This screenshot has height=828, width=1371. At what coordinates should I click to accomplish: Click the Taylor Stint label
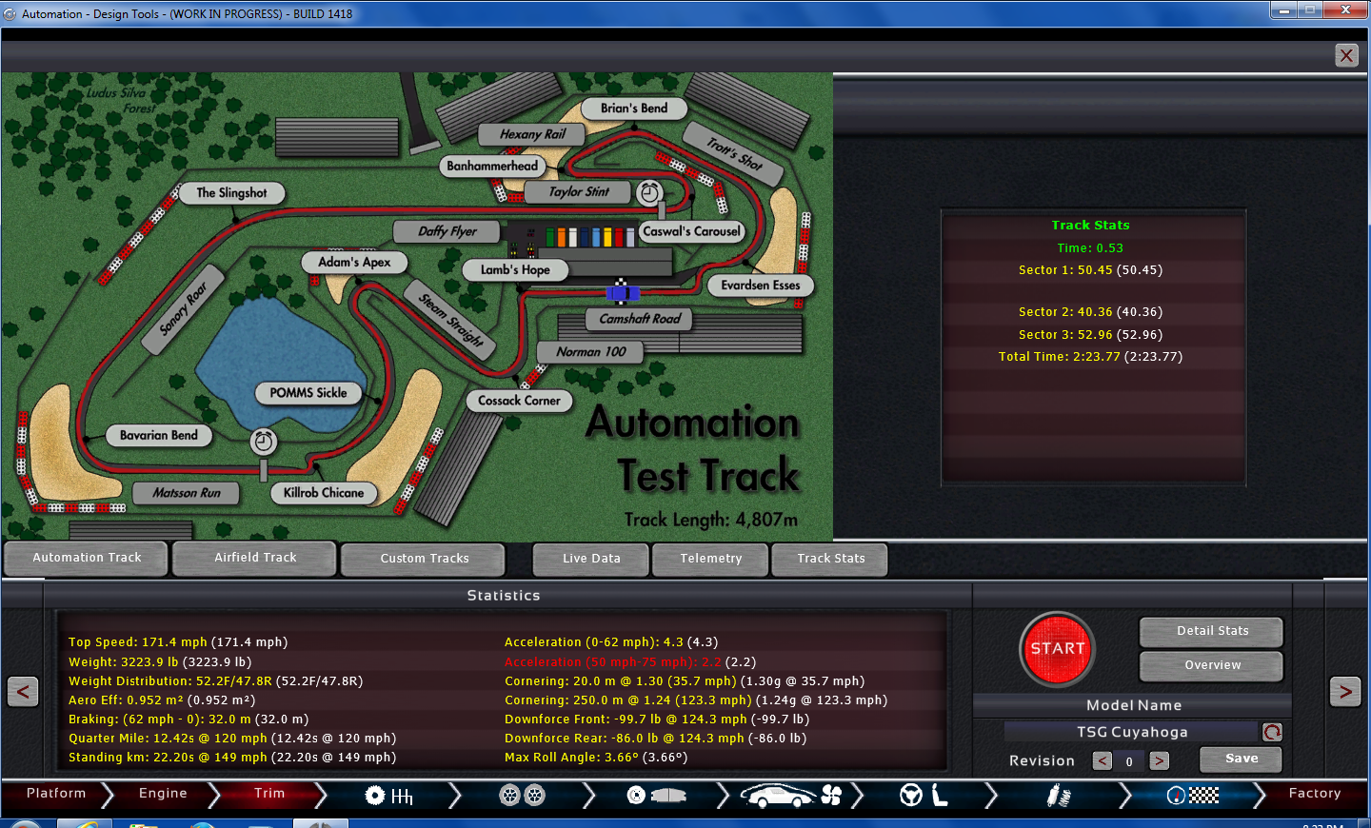[x=579, y=192]
